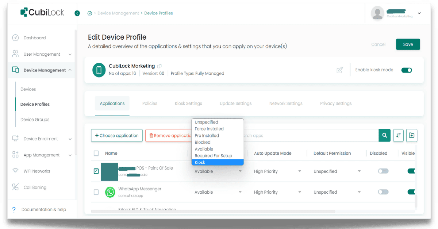
Task: Open Auto Update Mode dropdown for POS row
Action: click(x=277, y=171)
